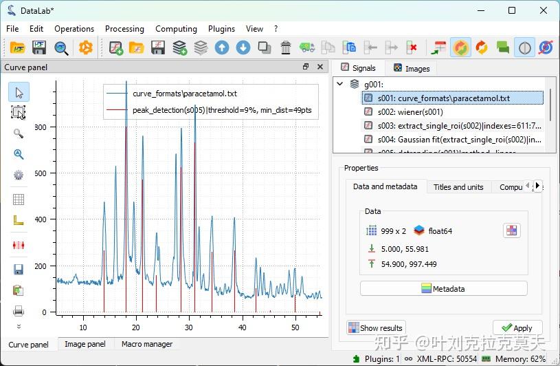This screenshot has height=366, width=560.
Task: Duplicate the selected signal
Action: (265, 47)
